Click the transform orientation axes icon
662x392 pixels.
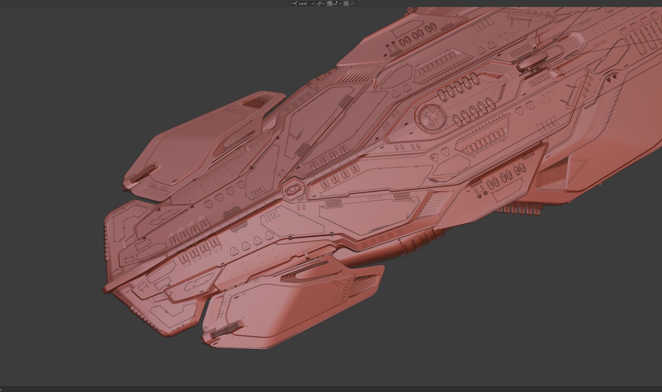pyautogui.click(x=295, y=3)
